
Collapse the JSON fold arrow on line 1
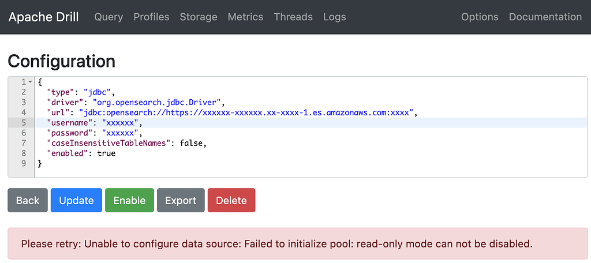(x=30, y=82)
